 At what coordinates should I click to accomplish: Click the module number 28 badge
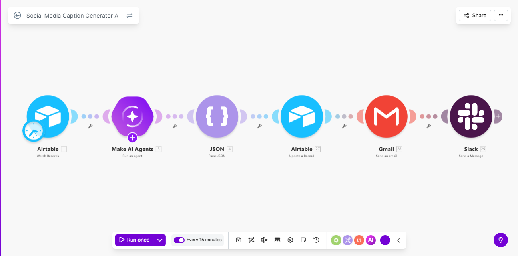click(x=399, y=149)
